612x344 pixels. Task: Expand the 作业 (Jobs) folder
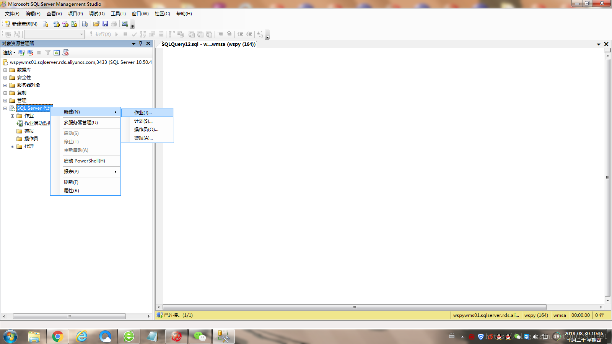(x=12, y=116)
